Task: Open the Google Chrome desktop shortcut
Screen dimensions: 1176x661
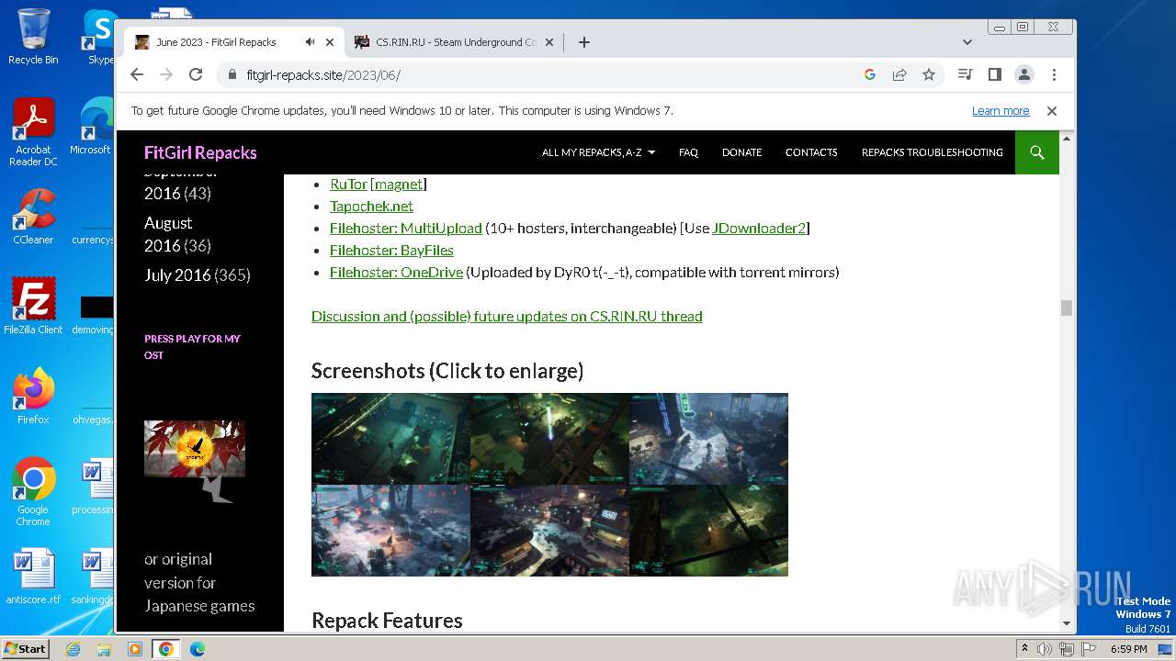Action: tap(33, 491)
